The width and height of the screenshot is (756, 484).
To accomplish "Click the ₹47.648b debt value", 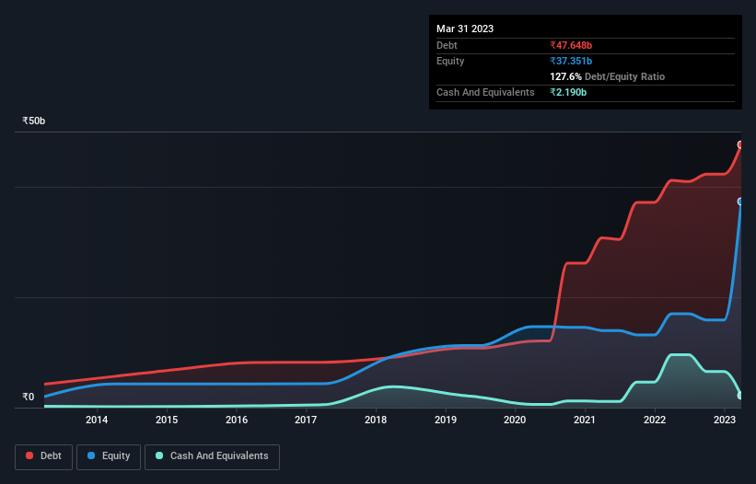I will click(x=571, y=45).
